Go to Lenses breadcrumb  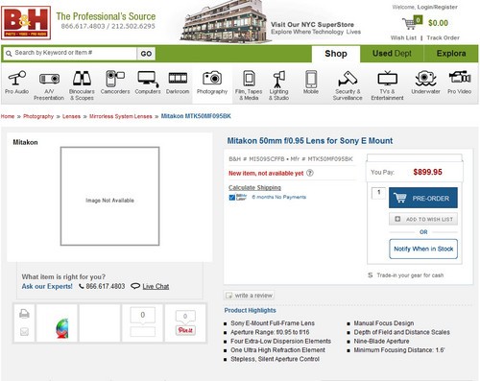pos(71,116)
